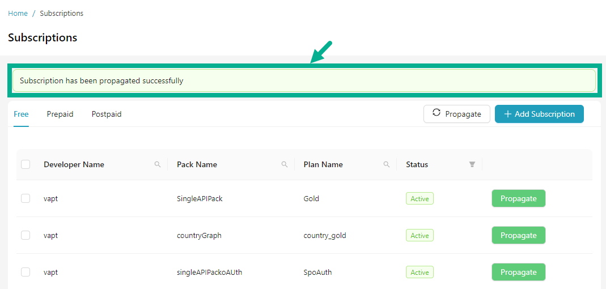
Task: Propagate the SingleAPIPack Gold subscription
Action: 518,198
